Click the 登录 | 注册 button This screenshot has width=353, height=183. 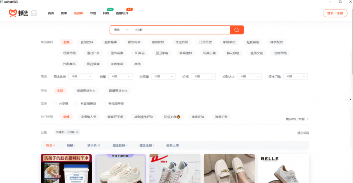coord(335,13)
